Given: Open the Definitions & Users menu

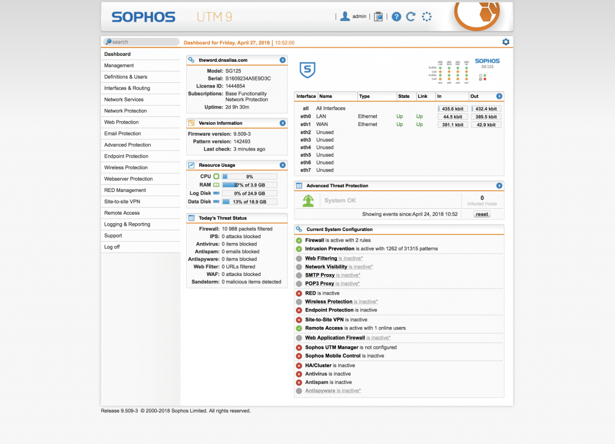Looking at the screenshot, I should 141,77.
